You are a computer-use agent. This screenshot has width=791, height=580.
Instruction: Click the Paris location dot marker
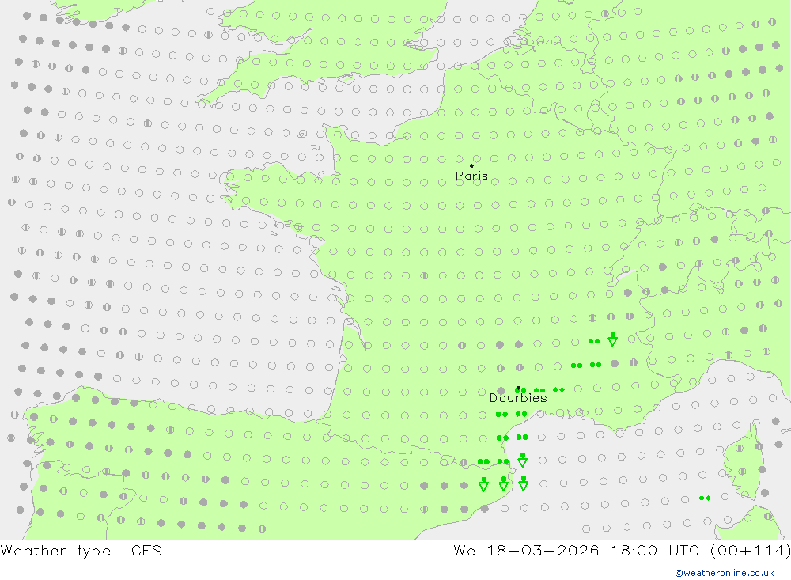pyautogui.click(x=471, y=165)
